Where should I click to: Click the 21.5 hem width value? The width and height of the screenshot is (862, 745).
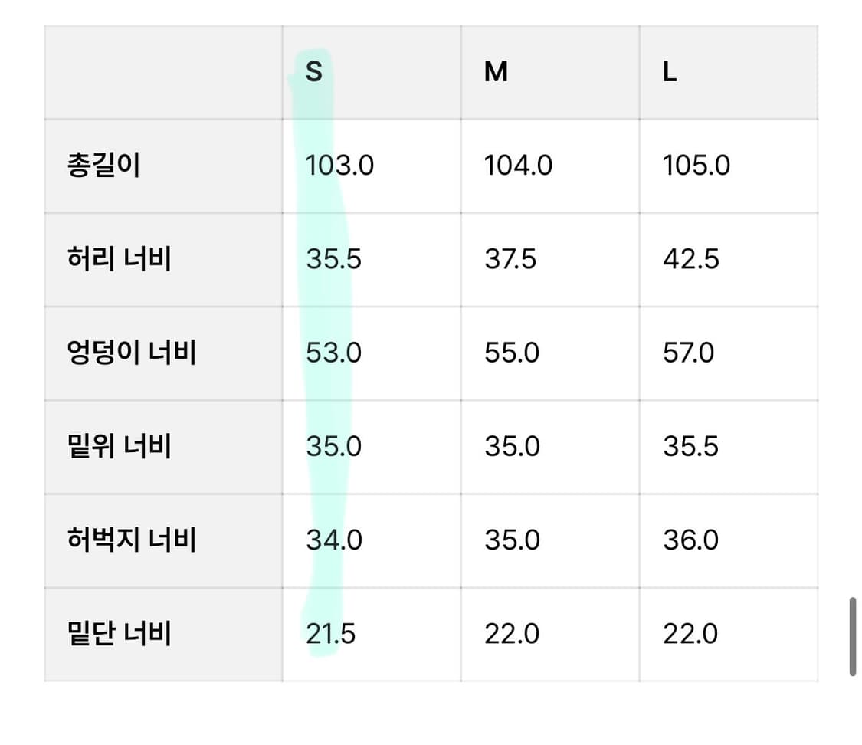click(x=330, y=634)
